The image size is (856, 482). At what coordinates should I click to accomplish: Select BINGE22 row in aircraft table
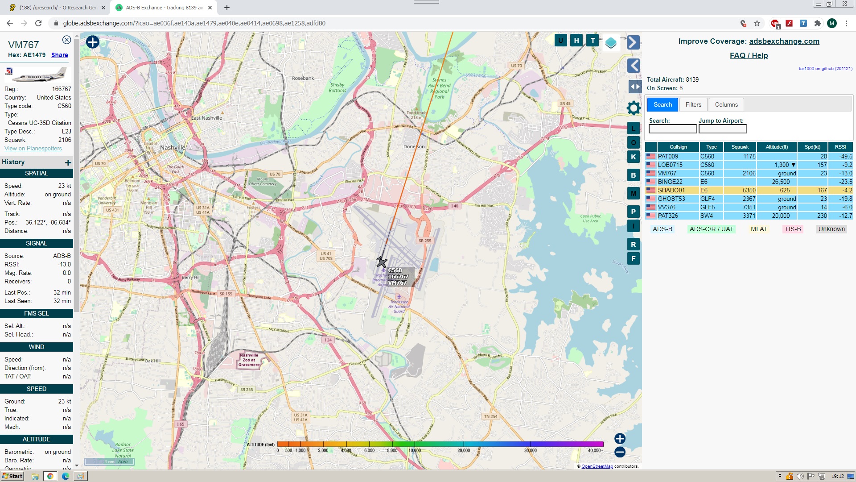pyautogui.click(x=749, y=182)
